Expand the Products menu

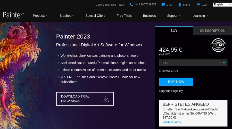coord(40,16)
